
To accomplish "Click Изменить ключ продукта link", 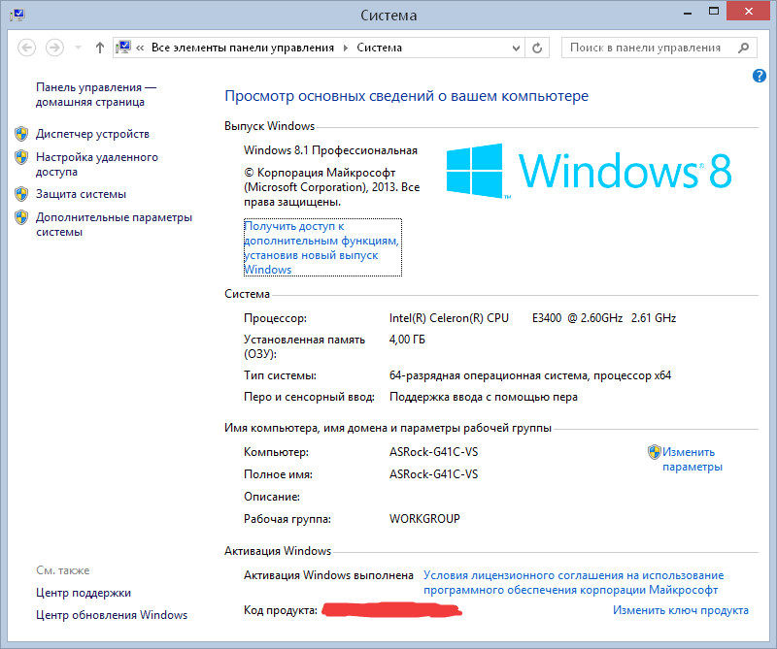I will point(681,610).
